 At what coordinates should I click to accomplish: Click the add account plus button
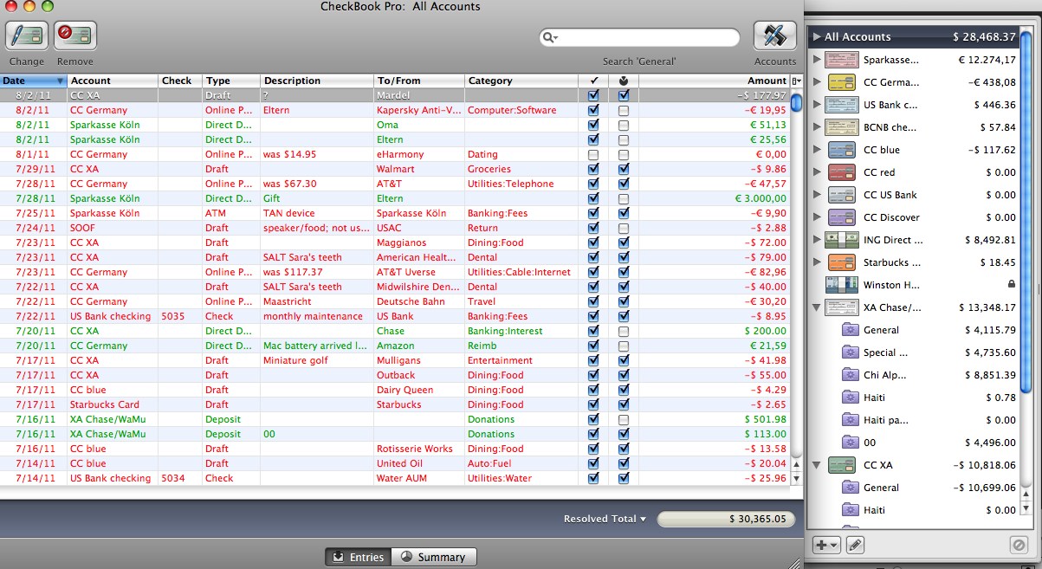826,545
